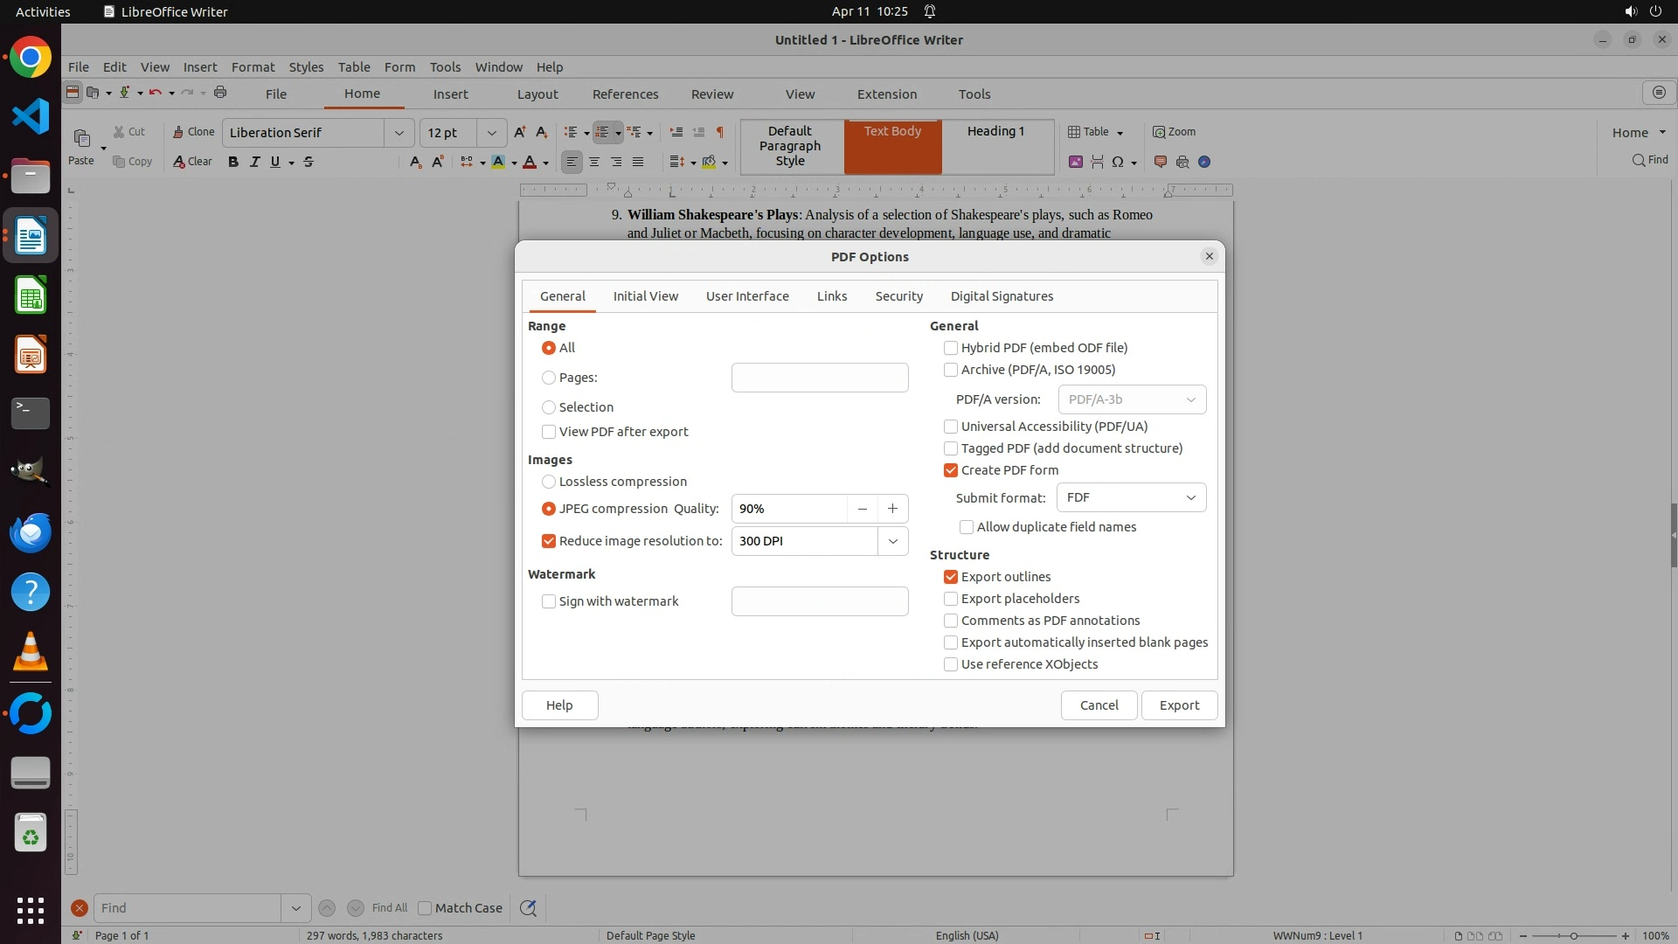1678x944 pixels.
Task: Switch to the Security tab
Action: pos(898,296)
